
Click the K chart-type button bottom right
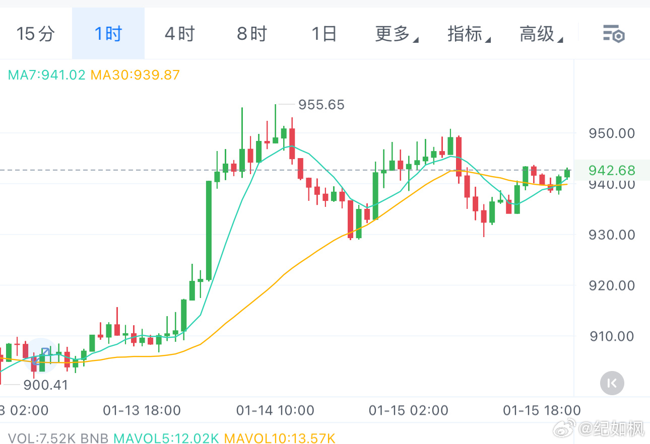tap(612, 383)
